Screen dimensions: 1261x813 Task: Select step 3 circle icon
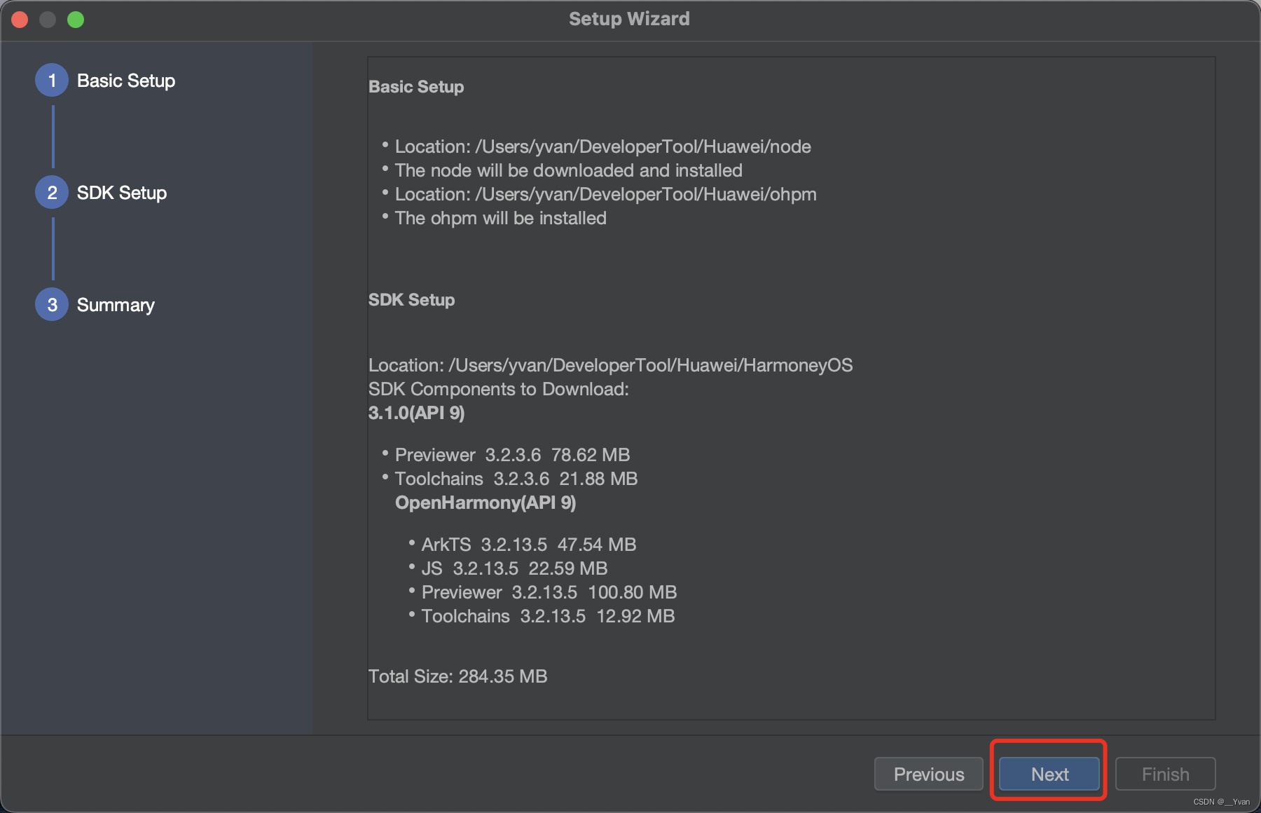[52, 305]
